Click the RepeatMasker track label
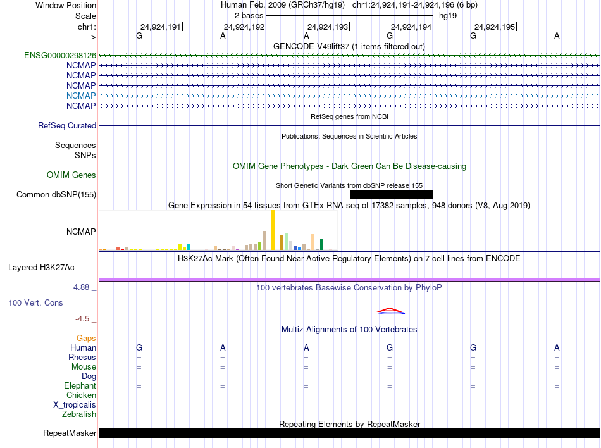Screen dimensions: 601x448 [x=70, y=433]
